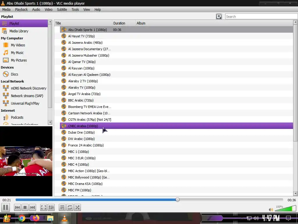The width and height of the screenshot is (298, 224).
Task: Toggle fullscreen video mode
Action: pos(44,207)
